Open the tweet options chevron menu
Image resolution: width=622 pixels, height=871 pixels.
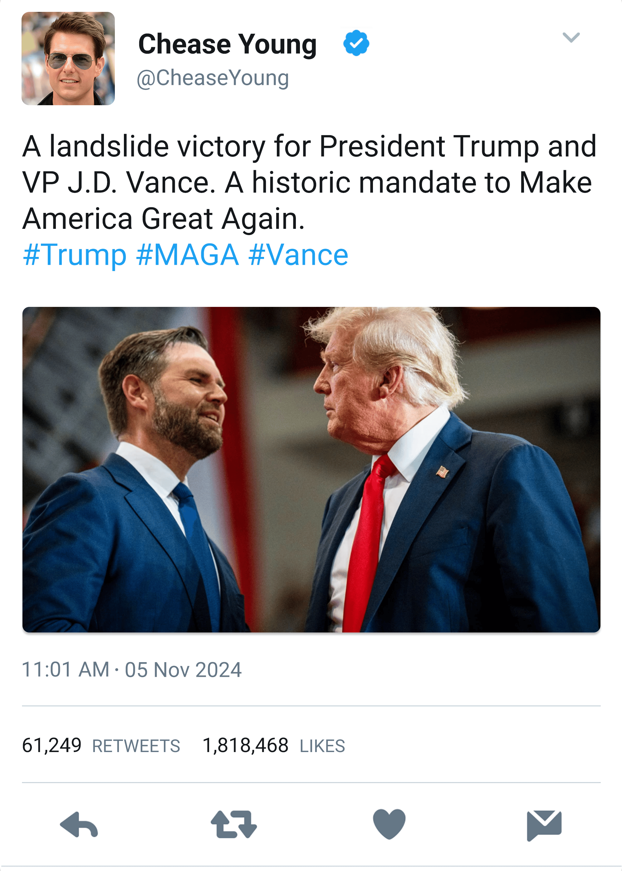[x=571, y=37]
